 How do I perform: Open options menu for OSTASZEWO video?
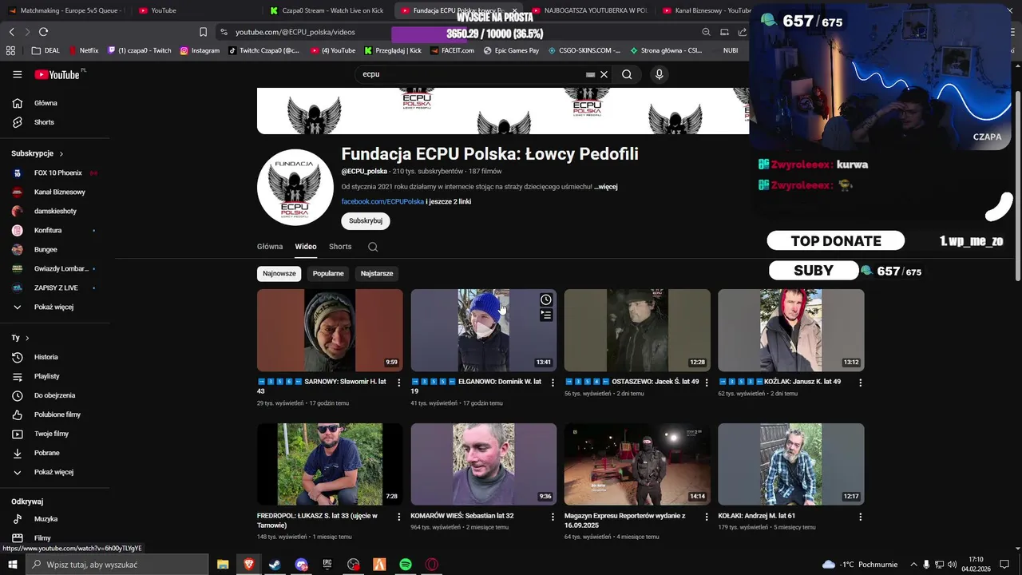707,383
